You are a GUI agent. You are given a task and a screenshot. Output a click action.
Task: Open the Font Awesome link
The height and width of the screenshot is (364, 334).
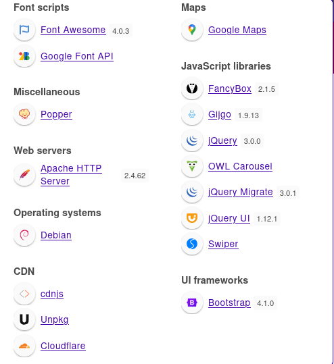click(x=73, y=30)
